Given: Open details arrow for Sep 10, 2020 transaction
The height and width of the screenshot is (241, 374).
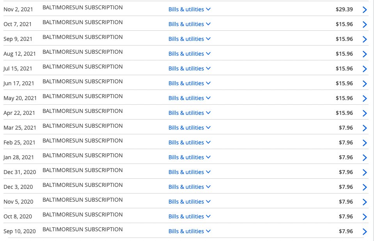Looking at the screenshot, I should click(x=365, y=231).
